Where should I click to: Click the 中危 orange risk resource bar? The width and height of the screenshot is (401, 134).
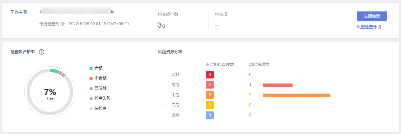(x=297, y=95)
